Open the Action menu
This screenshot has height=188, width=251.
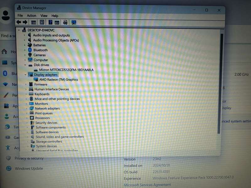31,15
